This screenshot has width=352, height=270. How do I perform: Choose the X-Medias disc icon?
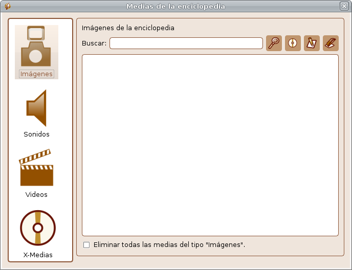(37, 228)
